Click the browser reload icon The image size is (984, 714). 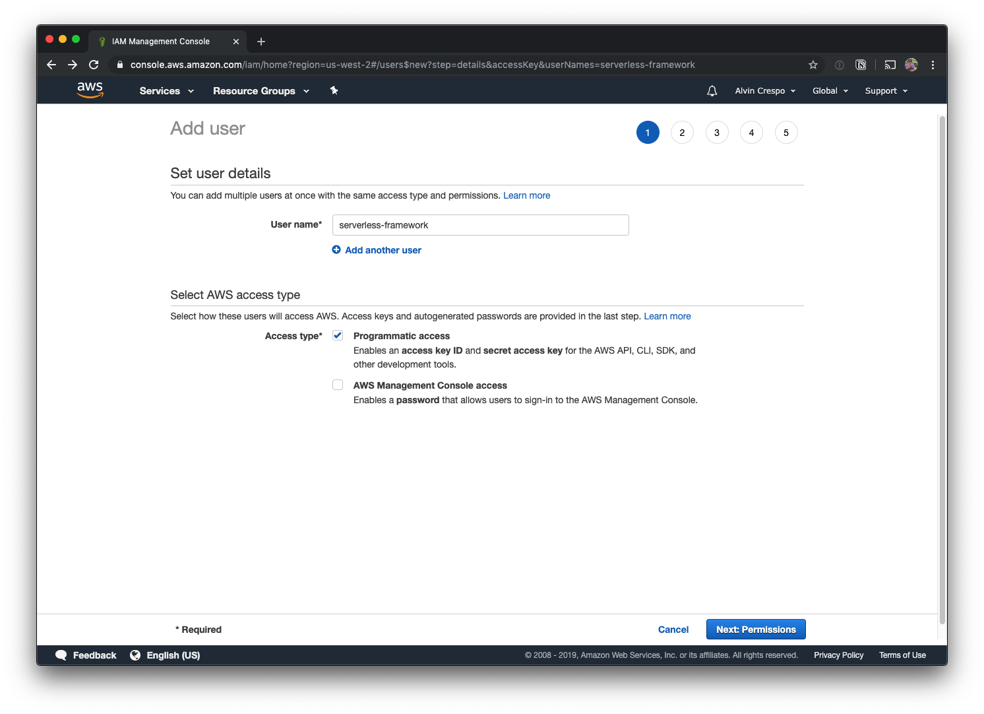click(x=94, y=65)
